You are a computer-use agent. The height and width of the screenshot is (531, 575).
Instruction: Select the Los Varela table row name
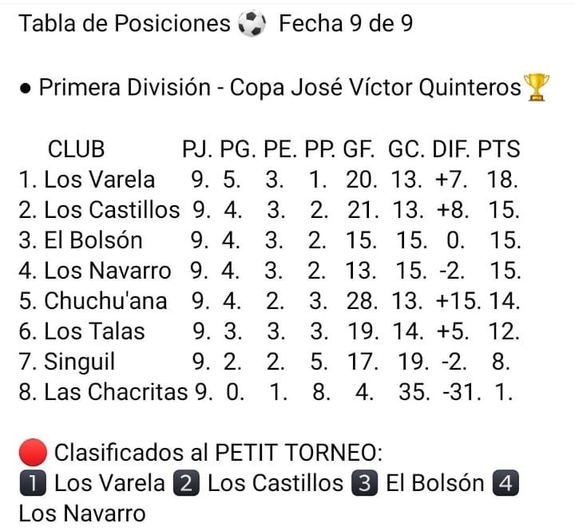click(x=100, y=180)
